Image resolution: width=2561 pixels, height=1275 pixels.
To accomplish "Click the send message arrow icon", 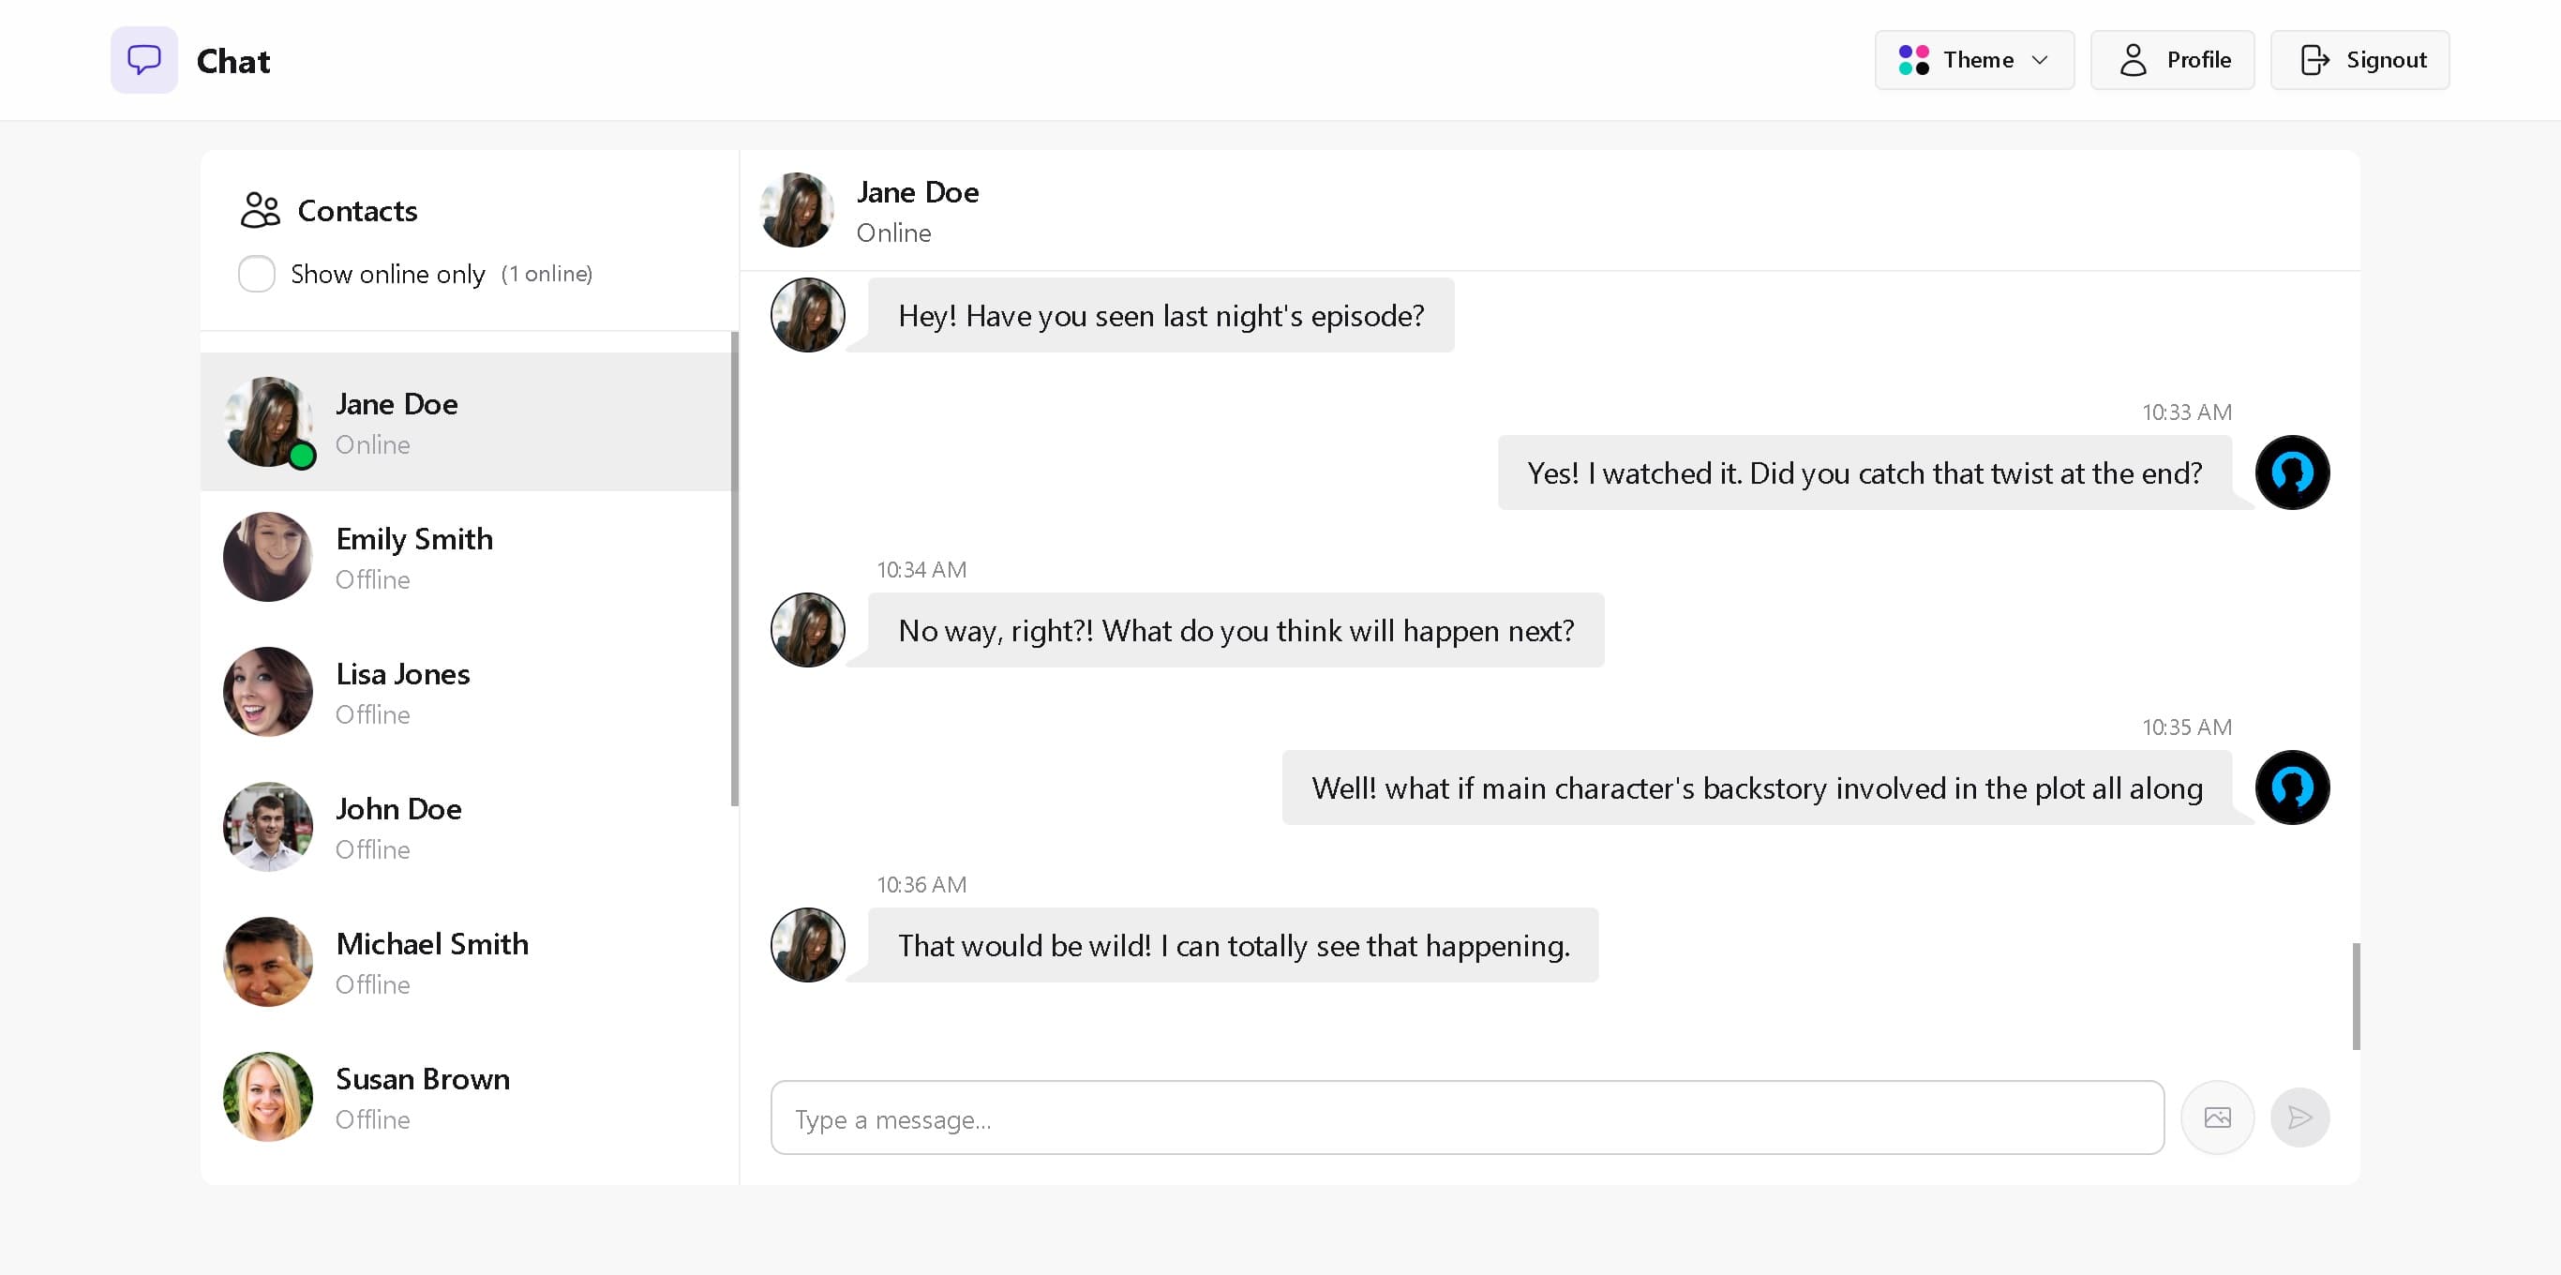I will point(2300,1117).
